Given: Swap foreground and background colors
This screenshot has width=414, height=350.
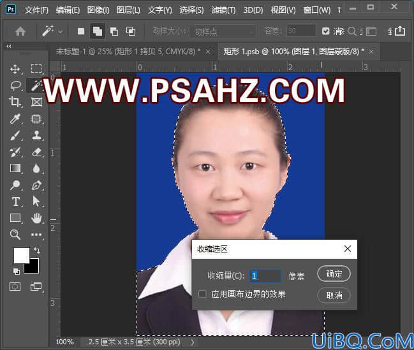Looking at the screenshot, I should pos(37,250).
